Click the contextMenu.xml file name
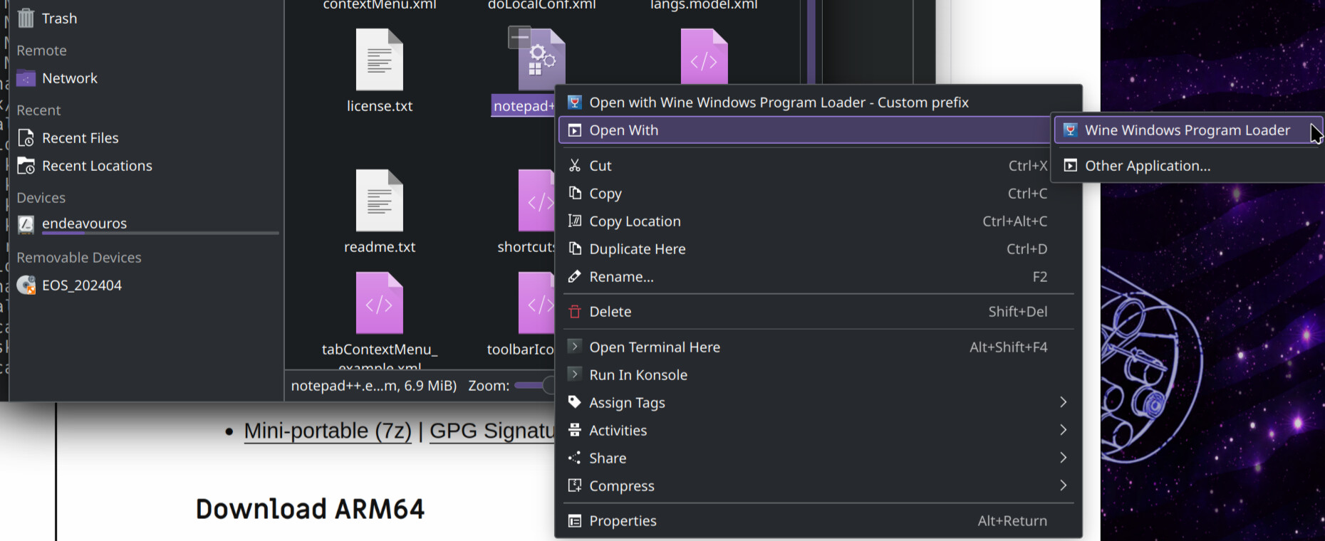 [x=380, y=5]
